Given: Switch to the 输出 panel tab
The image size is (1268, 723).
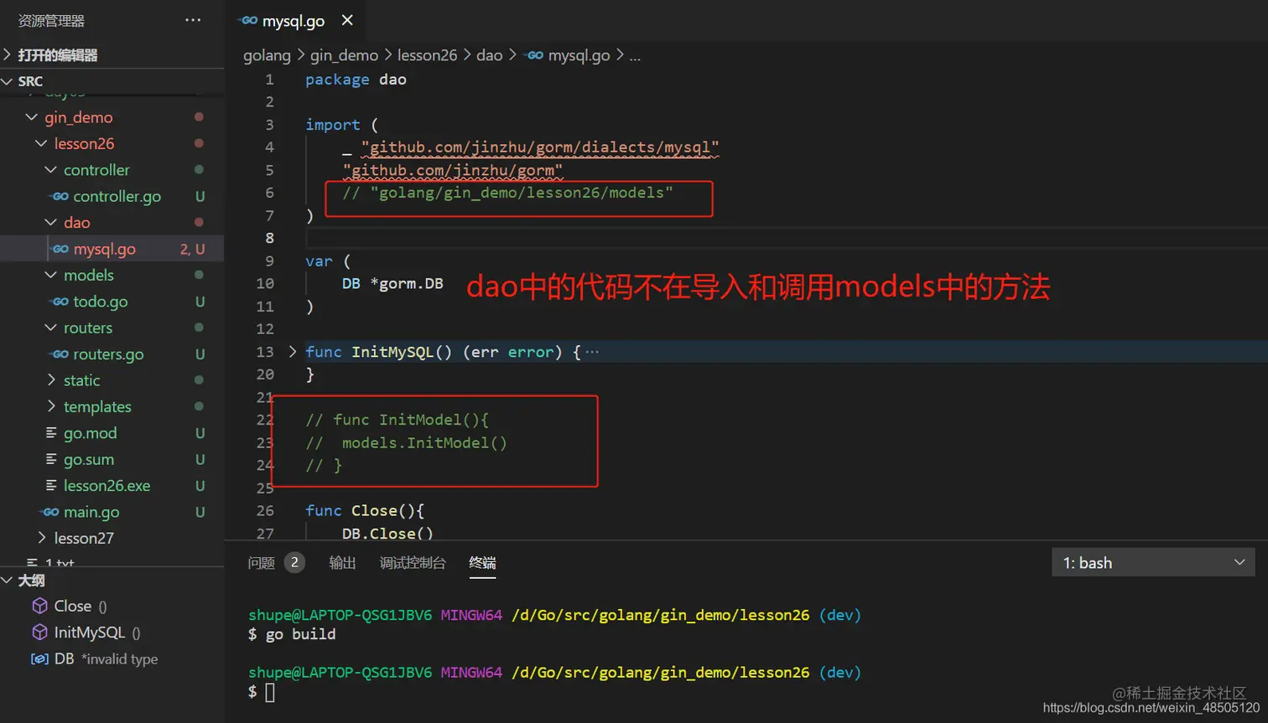Looking at the screenshot, I should 342,563.
